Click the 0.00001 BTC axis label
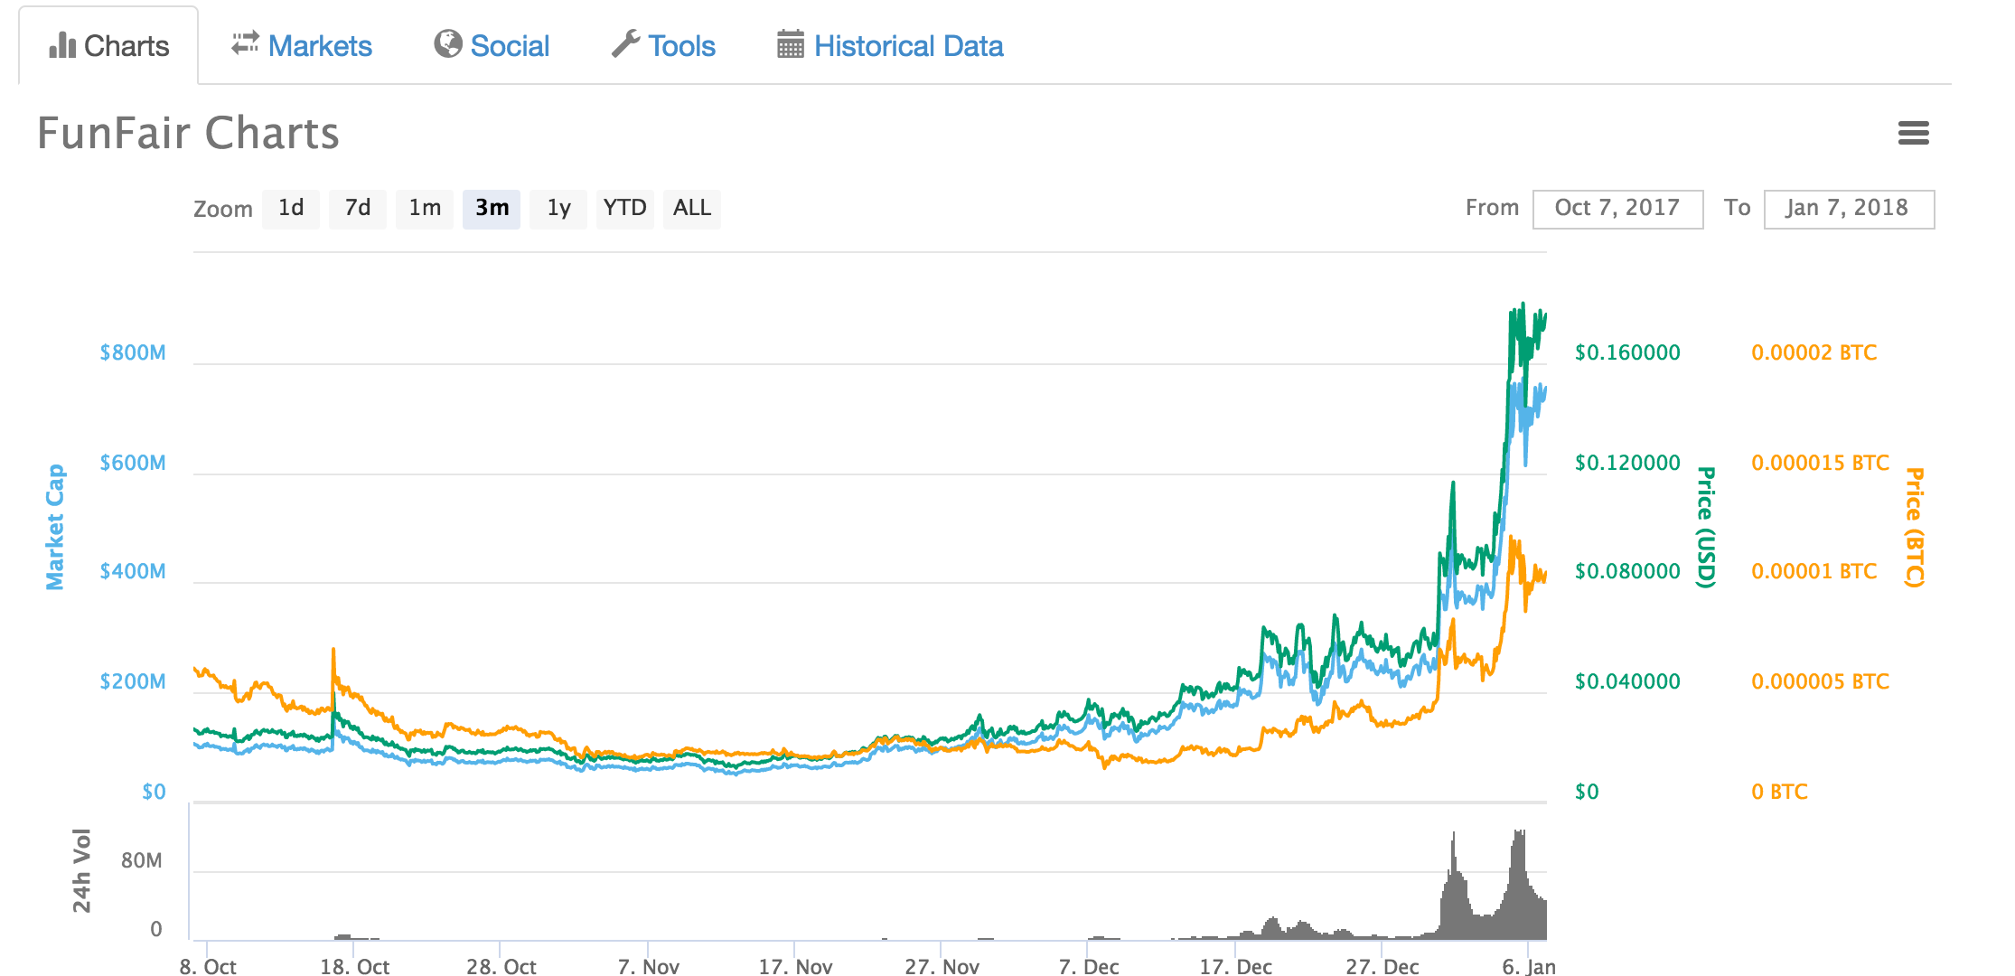Screen dimensions: 2015x976 coord(1814,571)
